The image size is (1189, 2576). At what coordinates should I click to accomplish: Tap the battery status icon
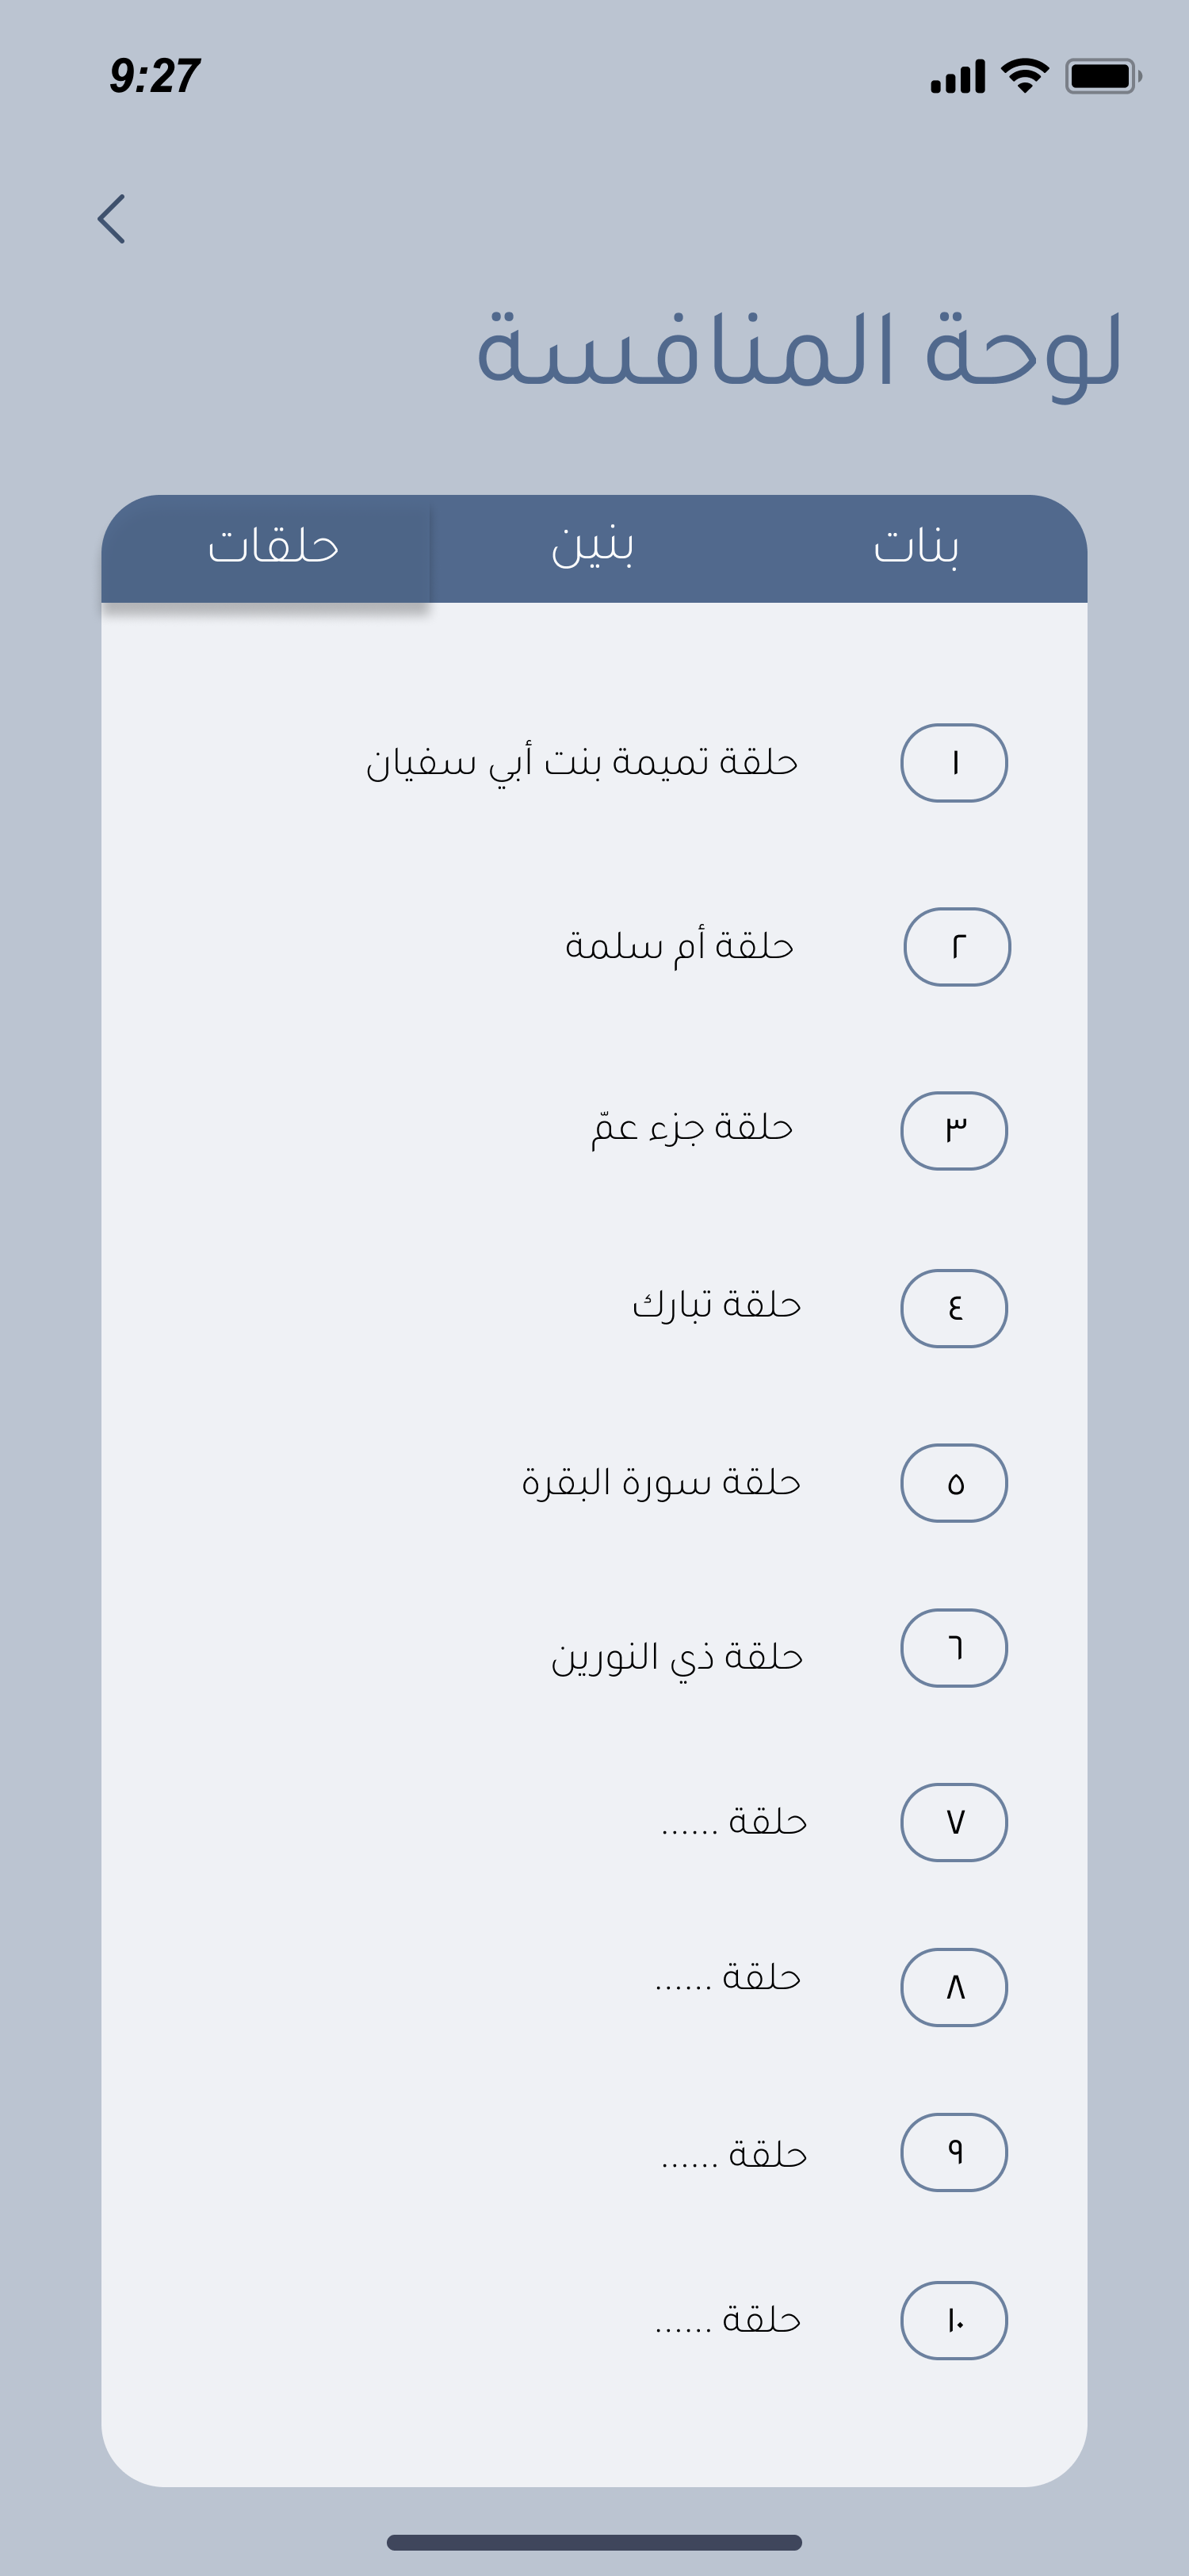coord(1103,76)
